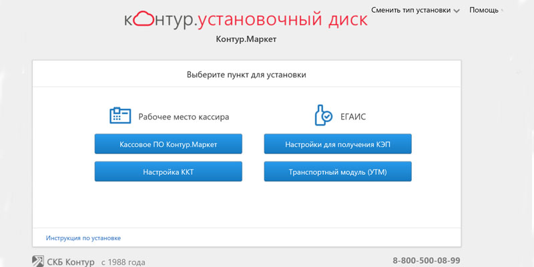This screenshot has height=267, width=534.
Task: Select Транспортный модуль (УТМ) button
Action: tap(338, 172)
